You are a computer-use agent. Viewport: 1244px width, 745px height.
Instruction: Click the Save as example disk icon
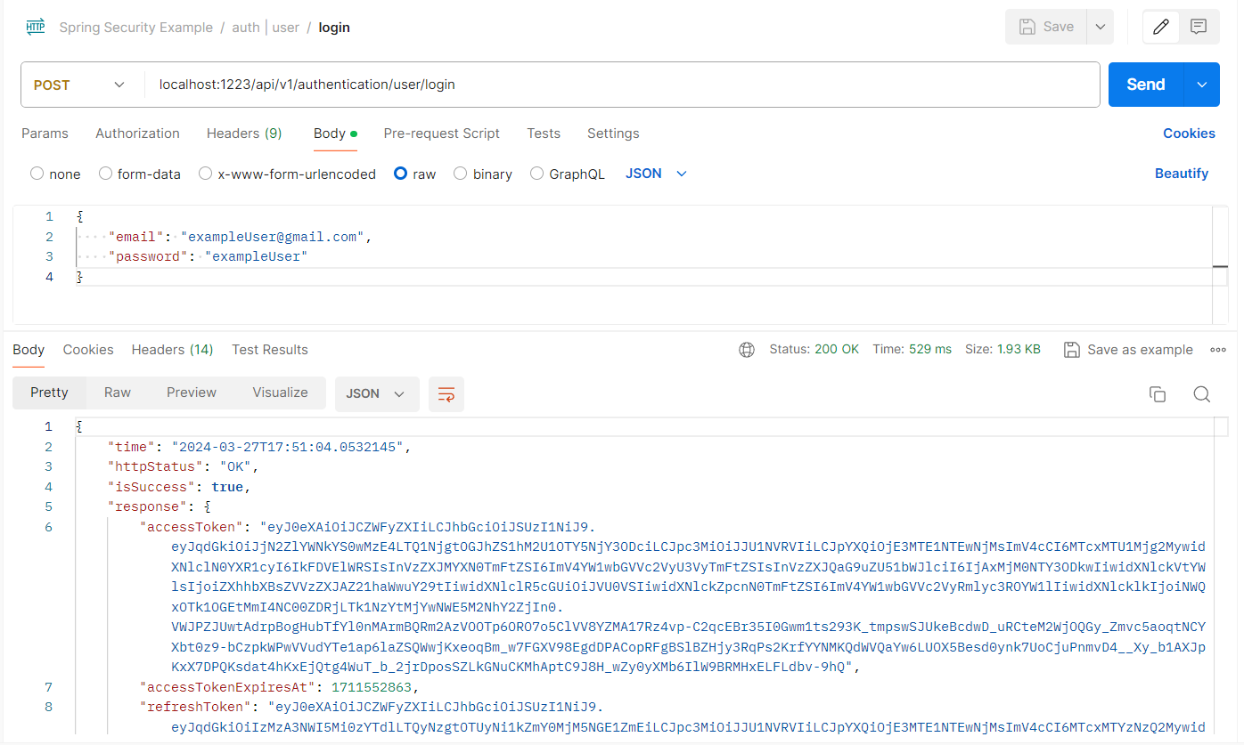click(1072, 350)
